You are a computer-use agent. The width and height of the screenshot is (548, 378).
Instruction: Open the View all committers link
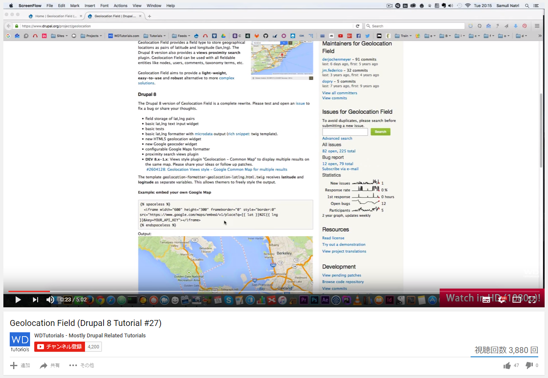point(340,93)
